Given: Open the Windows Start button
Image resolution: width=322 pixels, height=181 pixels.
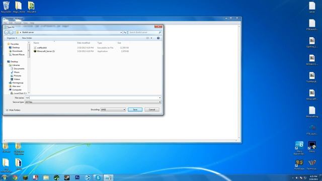Looking at the screenshot, I should click(5, 177).
